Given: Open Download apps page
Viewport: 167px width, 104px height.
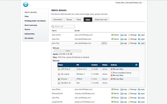Looking at the screenshot, I should click(31, 25).
